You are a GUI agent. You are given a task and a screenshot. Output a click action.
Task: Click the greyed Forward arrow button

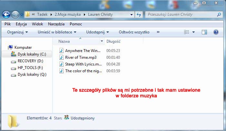tap(15, 14)
